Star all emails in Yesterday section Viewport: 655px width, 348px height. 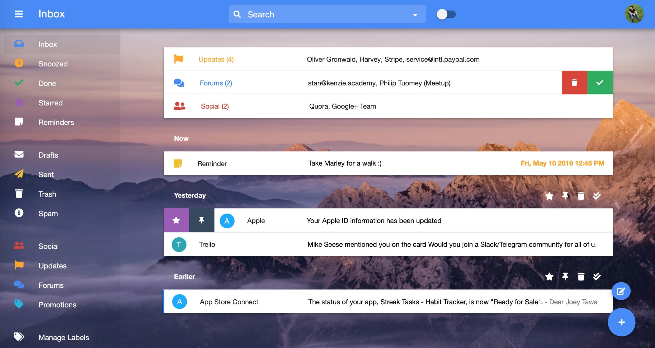coord(549,196)
